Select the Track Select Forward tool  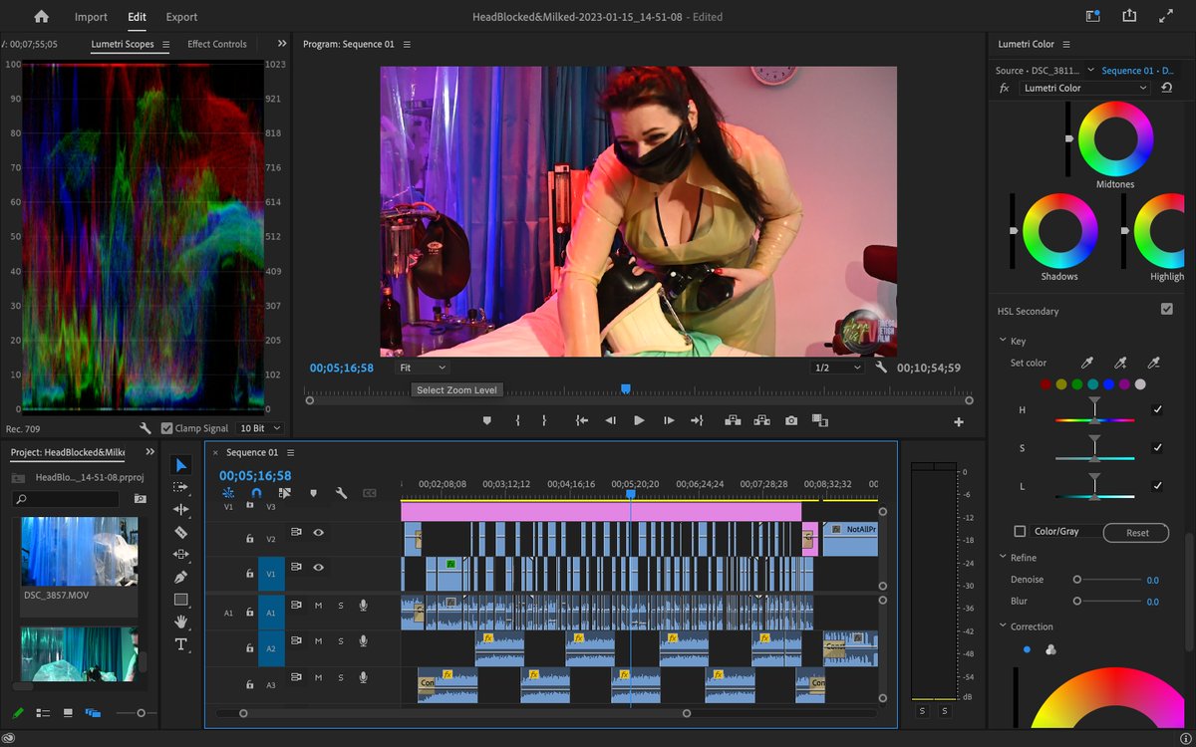[x=180, y=487]
